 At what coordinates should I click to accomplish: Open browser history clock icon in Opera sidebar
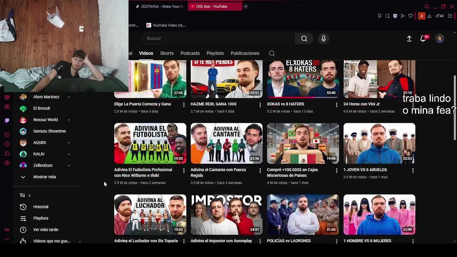[x=7, y=144]
